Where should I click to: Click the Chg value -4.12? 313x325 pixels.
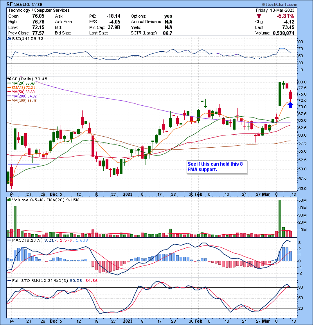(x=289, y=22)
